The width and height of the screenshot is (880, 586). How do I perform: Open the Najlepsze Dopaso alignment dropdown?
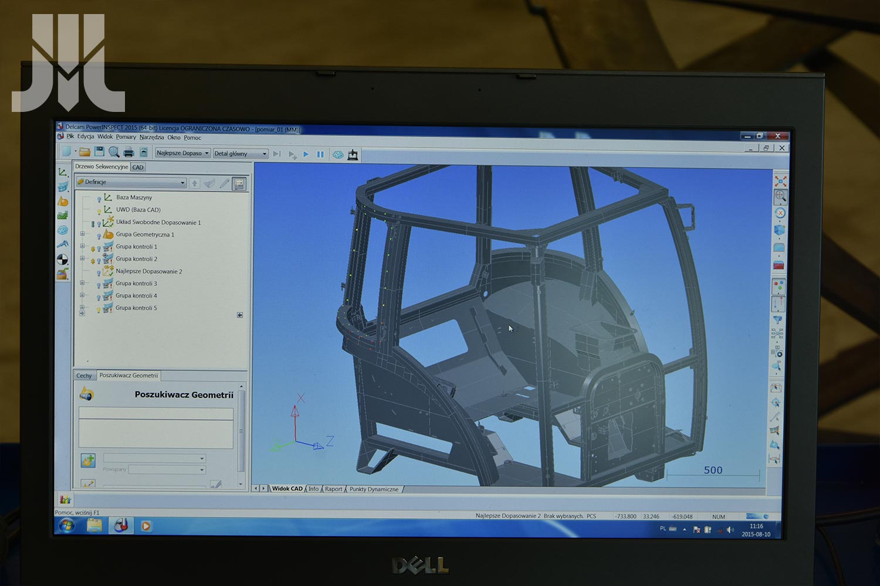pos(182,153)
